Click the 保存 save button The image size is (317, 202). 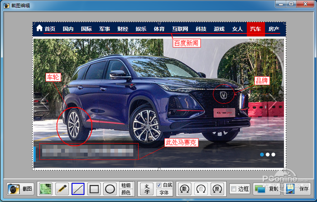coord(297,189)
